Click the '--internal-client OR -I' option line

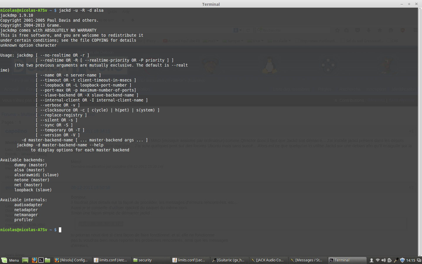click(92, 100)
